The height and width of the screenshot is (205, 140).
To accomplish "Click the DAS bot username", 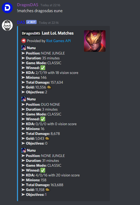I will point(21,22).
